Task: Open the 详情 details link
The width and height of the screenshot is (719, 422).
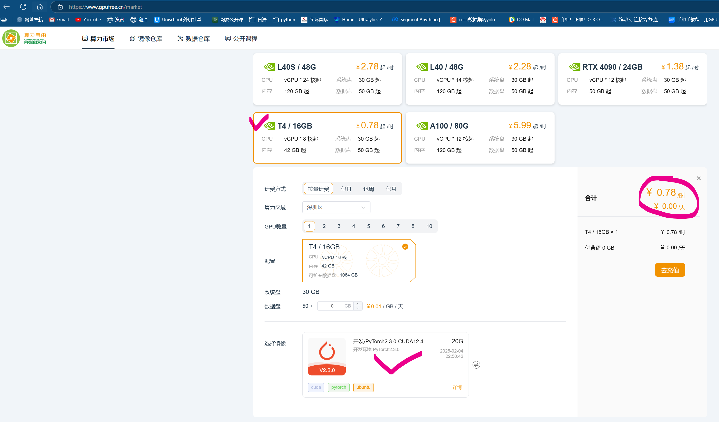Action: (x=457, y=387)
